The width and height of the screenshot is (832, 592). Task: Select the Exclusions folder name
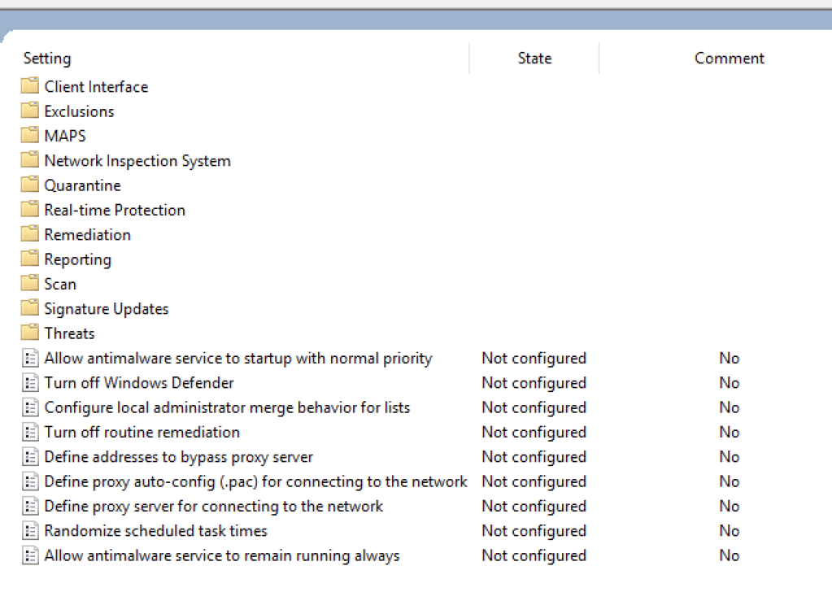coord(79,111)
